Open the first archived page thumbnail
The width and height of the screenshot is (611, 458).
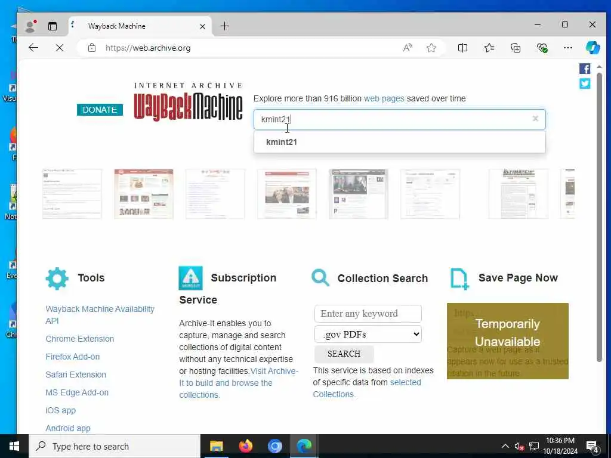pyautogui.click(x=72, y=194)
